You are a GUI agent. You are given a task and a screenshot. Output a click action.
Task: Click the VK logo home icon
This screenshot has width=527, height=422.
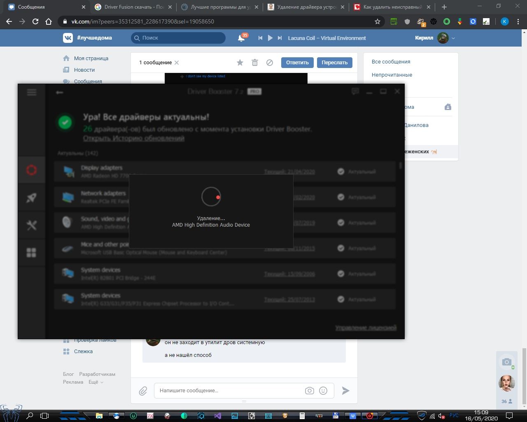tap(68, 38)
